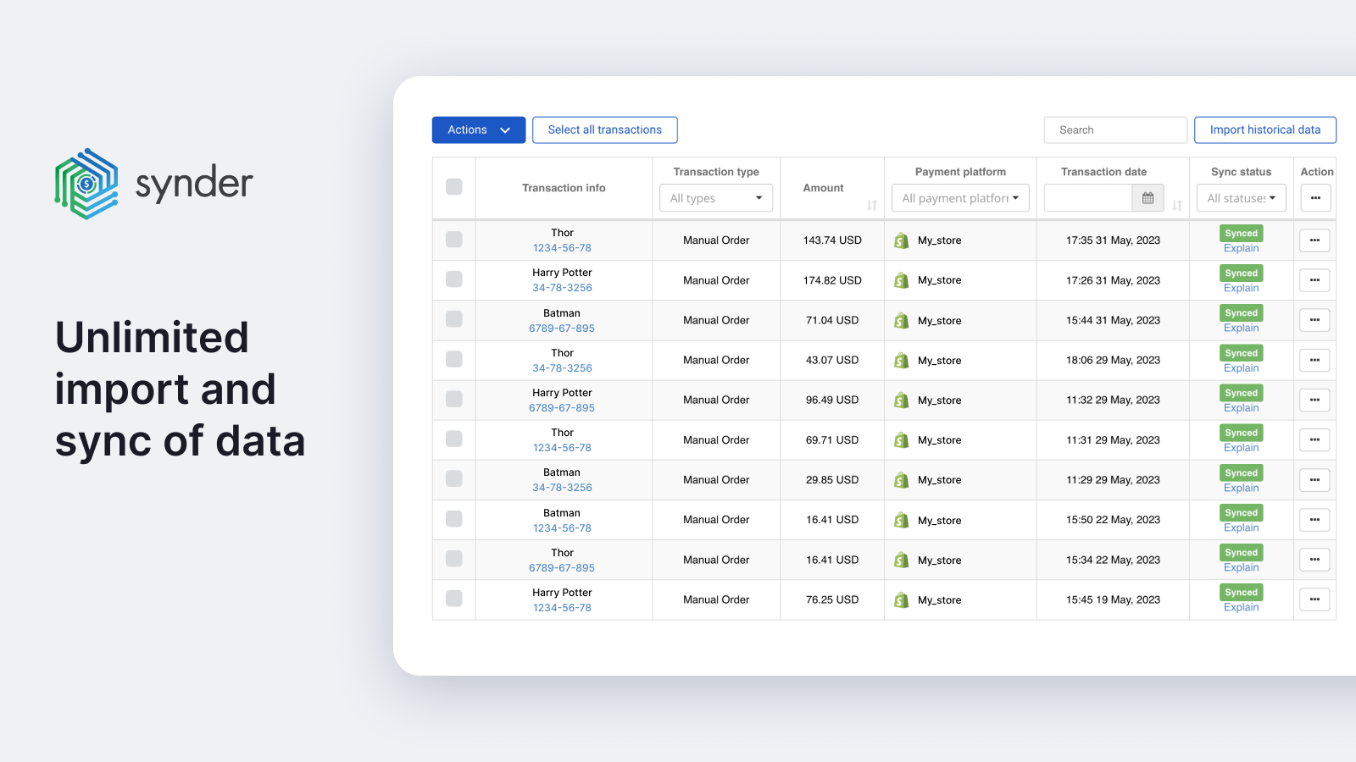Click the Shopify store icon on Thor's 143.74 USD row
1356x762 pixels.
(901, 240)
